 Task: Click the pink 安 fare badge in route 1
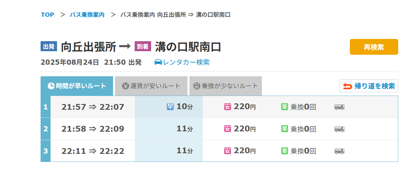click(x=227, y=107)
